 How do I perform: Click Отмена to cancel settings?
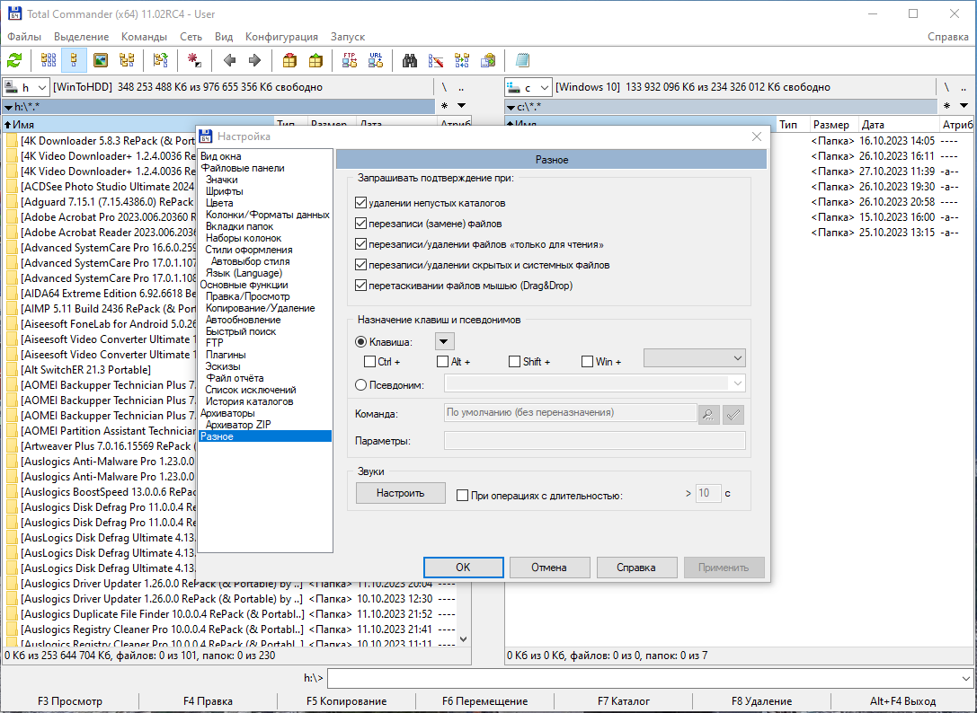pyautogui.click(x=549, y=568)
